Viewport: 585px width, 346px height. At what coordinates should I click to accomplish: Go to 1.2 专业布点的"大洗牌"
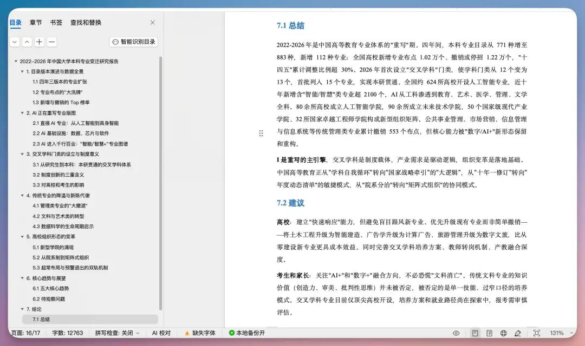tap(57, 92)
